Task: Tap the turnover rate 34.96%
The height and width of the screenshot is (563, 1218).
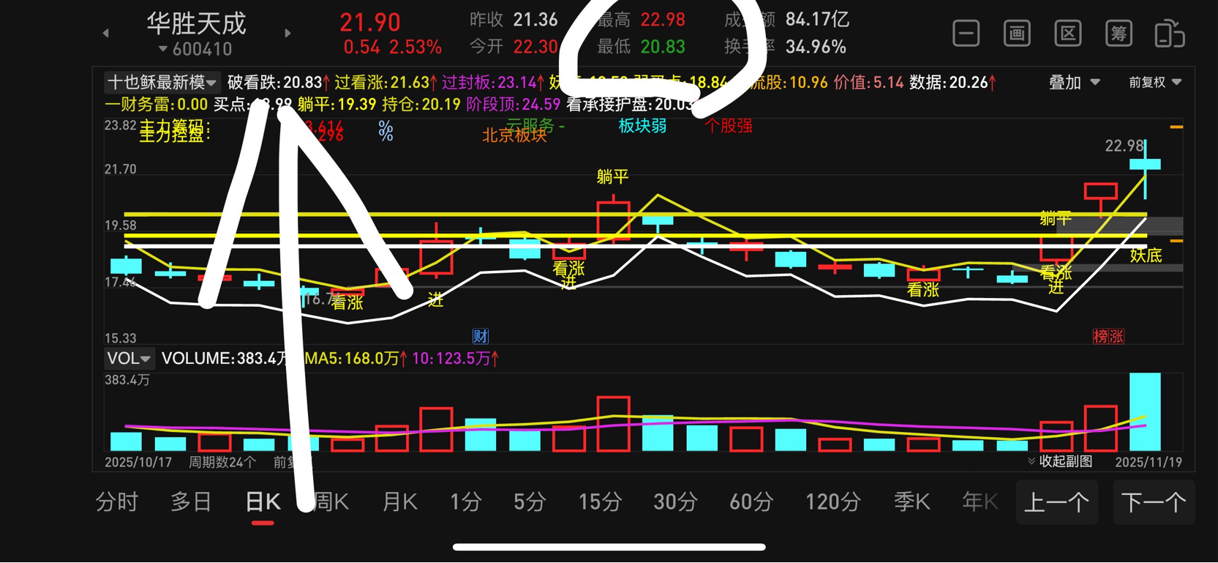Action: (x=816, y=47)
